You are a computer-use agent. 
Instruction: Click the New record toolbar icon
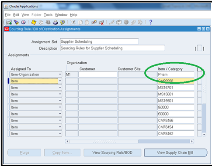pyautogui.click(x=9, y=22)
